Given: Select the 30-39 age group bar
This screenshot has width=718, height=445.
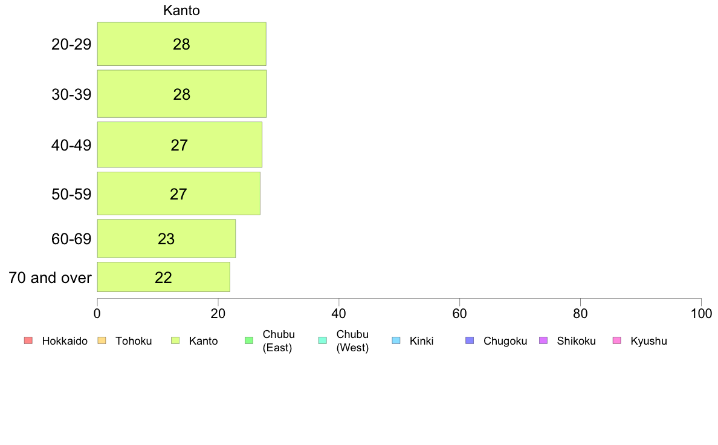Looking at the screenshot, I should pyautogui.click(x=182, y=94).
